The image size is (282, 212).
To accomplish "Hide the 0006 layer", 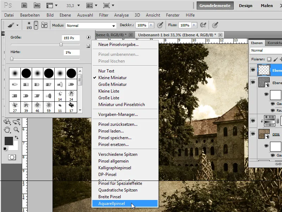I will click(253, 134).
